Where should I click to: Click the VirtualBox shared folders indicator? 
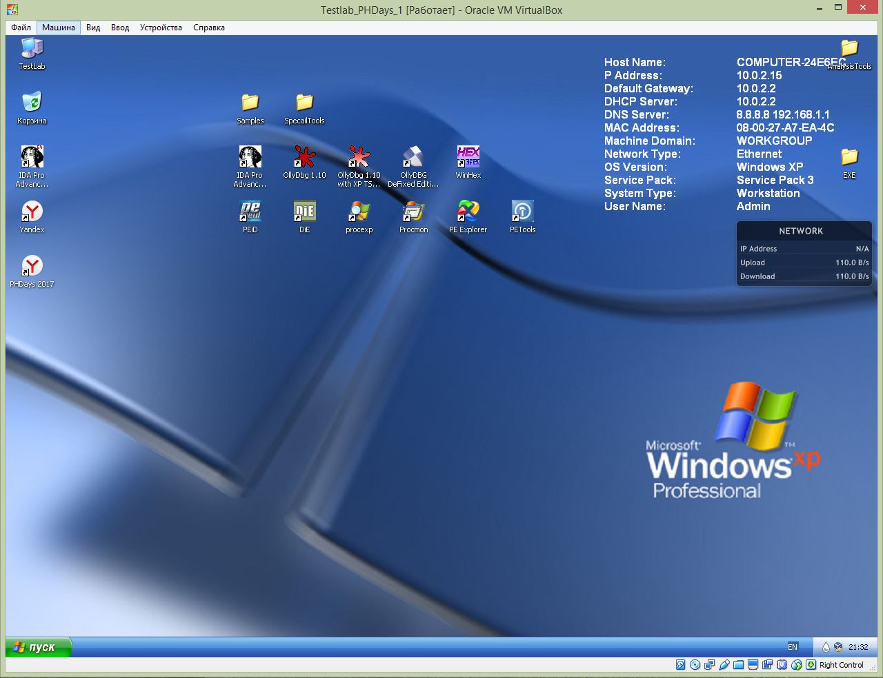tap(738, 665)
